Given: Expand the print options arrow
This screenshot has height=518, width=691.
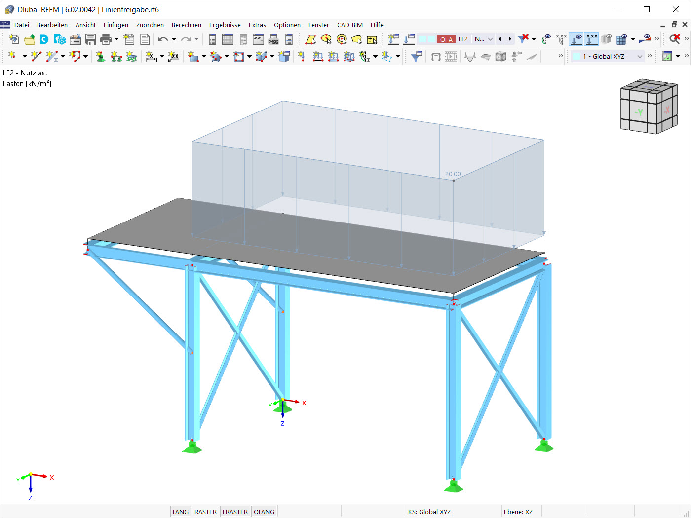Looking at the screenshot, I should [x=117, y=39].
